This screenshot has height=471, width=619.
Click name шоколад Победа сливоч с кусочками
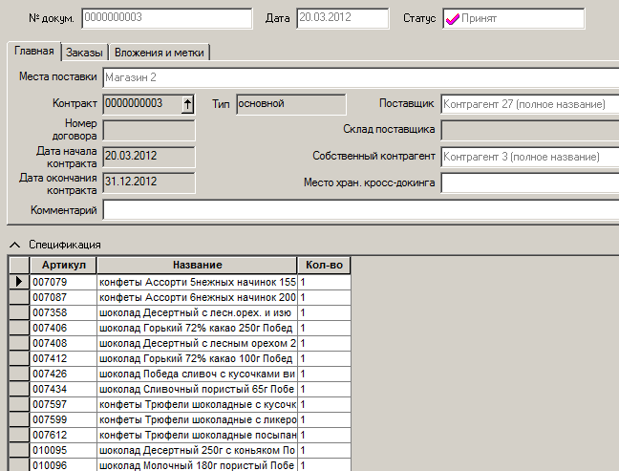pyautogui.click(x=197, y=374)
